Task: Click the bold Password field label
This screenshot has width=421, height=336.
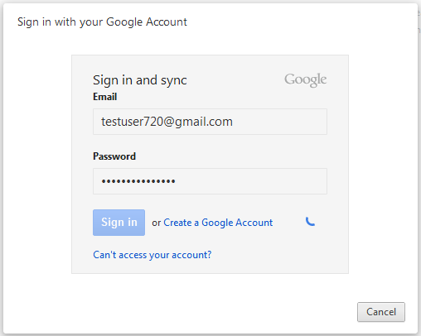Action: point(114,156)
